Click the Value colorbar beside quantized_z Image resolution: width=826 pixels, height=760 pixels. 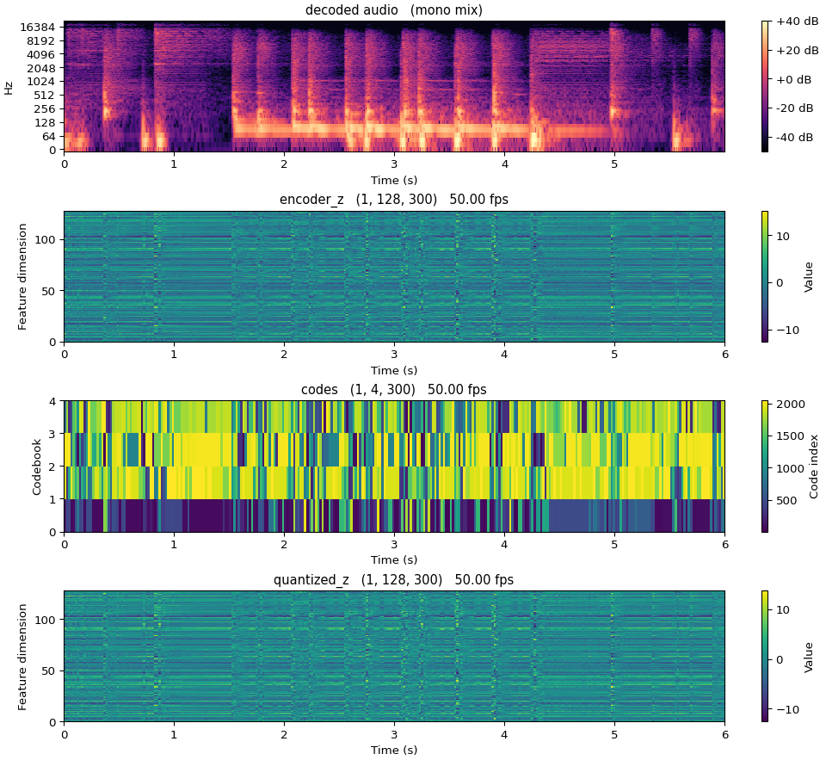tap(765, 656)
